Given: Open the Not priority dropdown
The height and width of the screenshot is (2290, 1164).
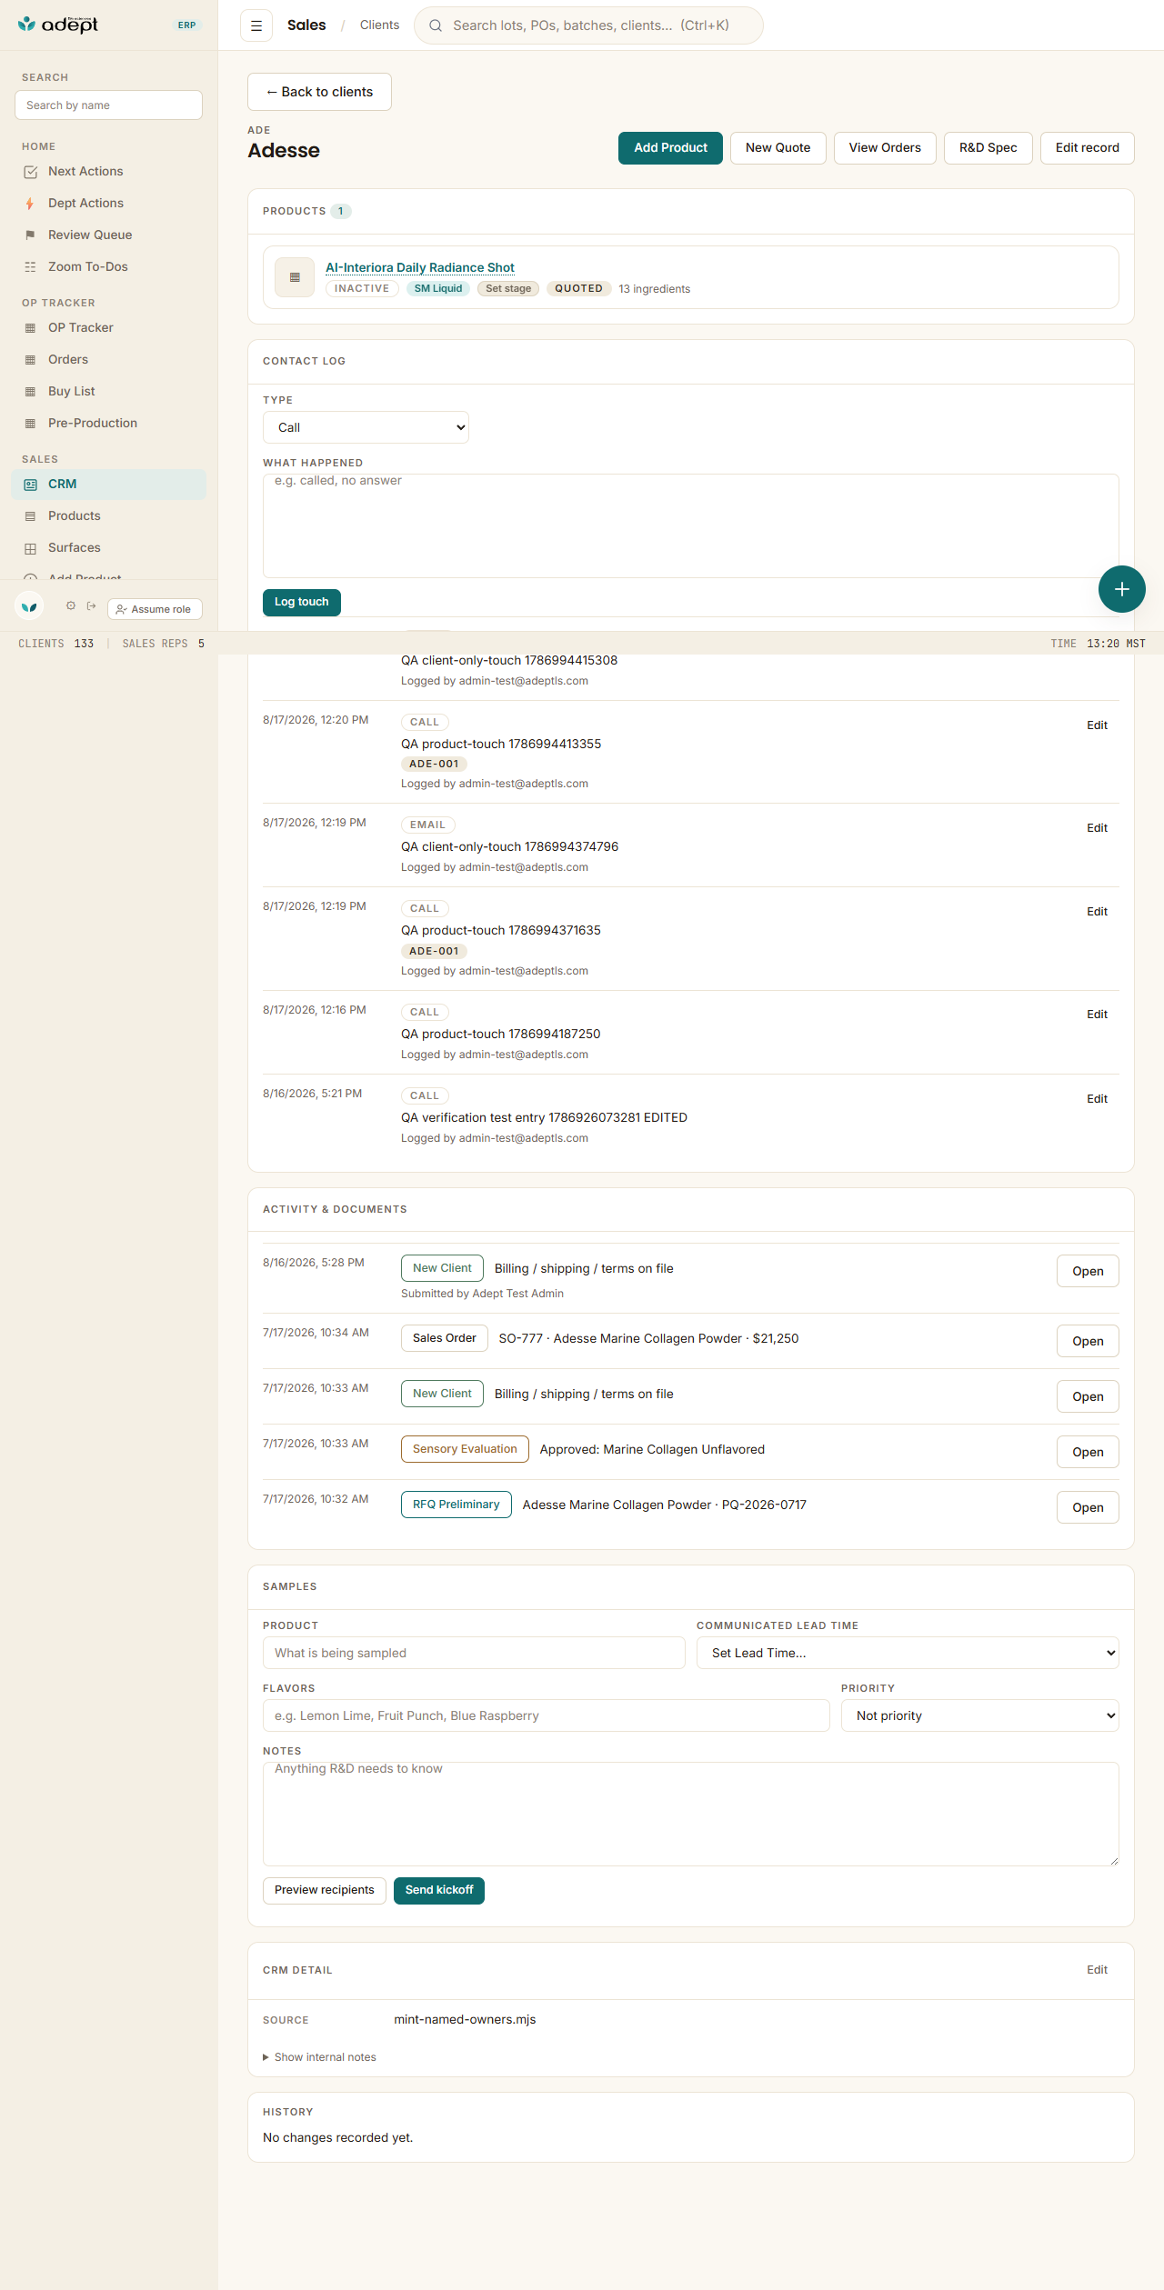Looking at the screenshot, I should pyautogui.click(x=979, y=1715).
